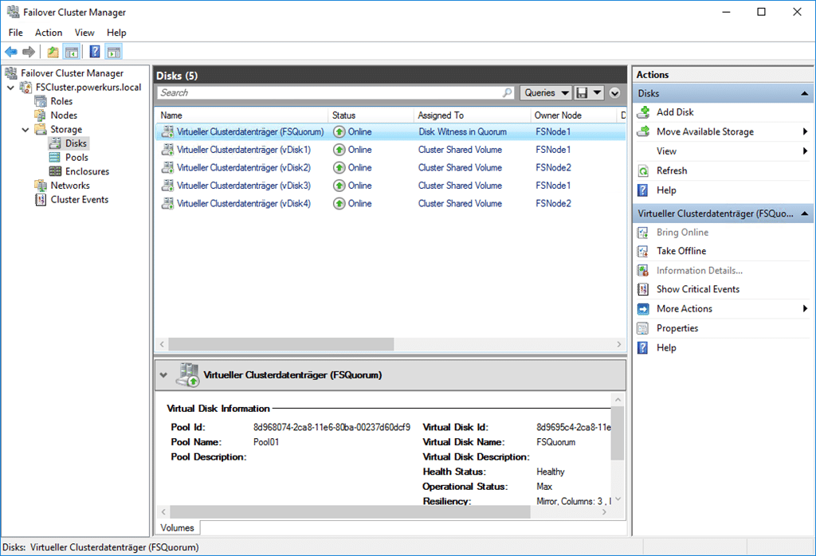Select Enclosures in the tree
The height and width of the screenshot is (556, 816).
click(x=87, y=171)
